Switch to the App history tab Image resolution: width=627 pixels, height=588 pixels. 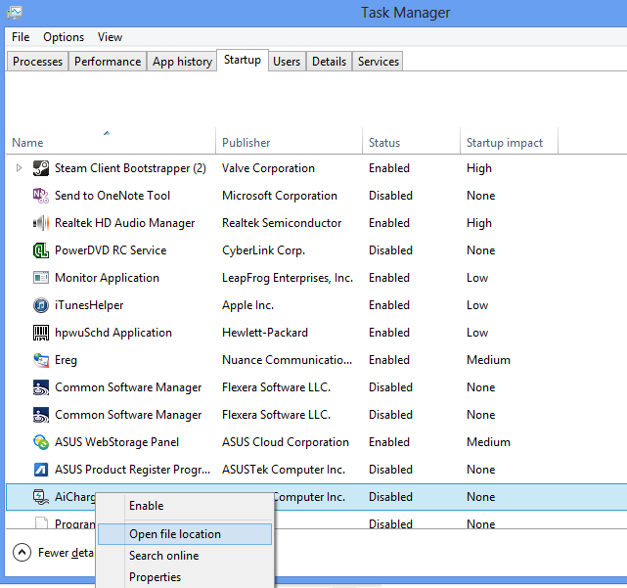[182, 62]
